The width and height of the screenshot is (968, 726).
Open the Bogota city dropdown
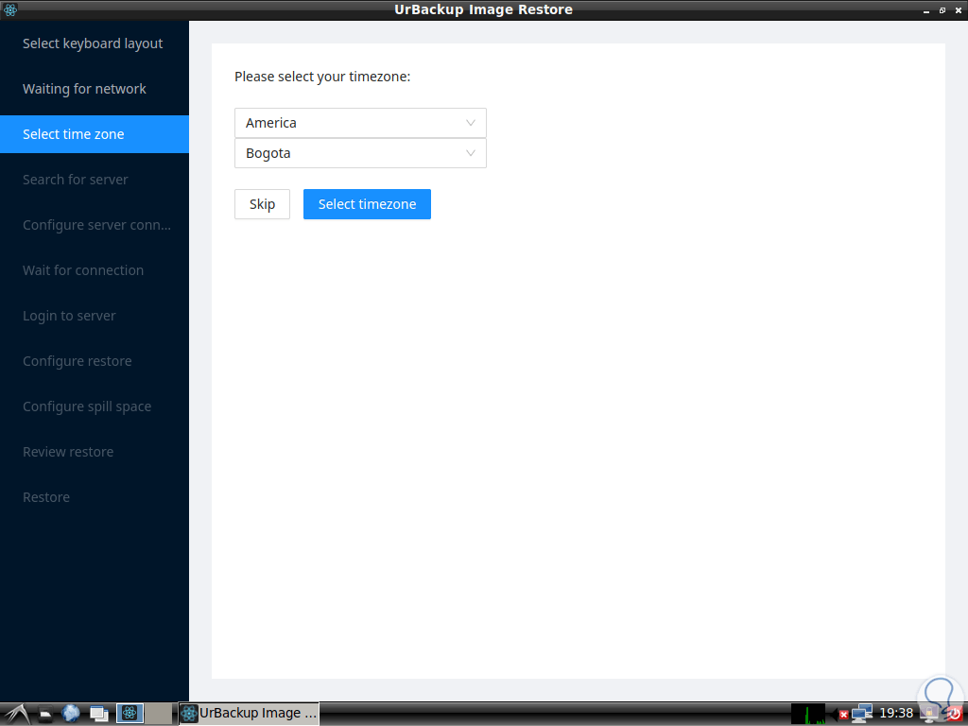pyautogui.click(x=360, y=153)
